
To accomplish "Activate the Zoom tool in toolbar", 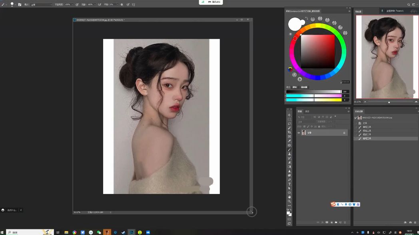I will coord(289,201).
